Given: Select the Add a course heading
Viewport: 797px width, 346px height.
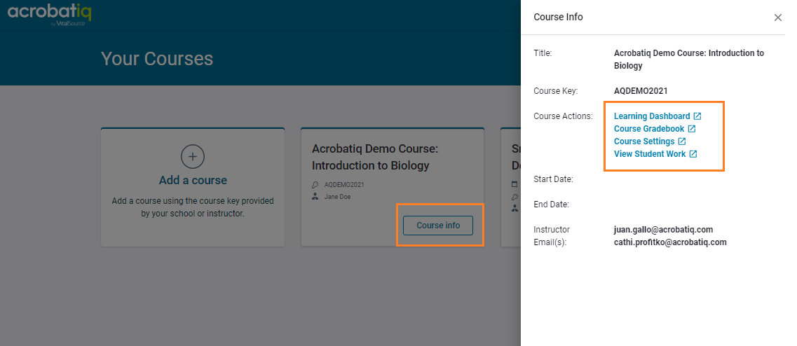Looking at the screenshot, I should pyautogui.click(x=193, y=181).
